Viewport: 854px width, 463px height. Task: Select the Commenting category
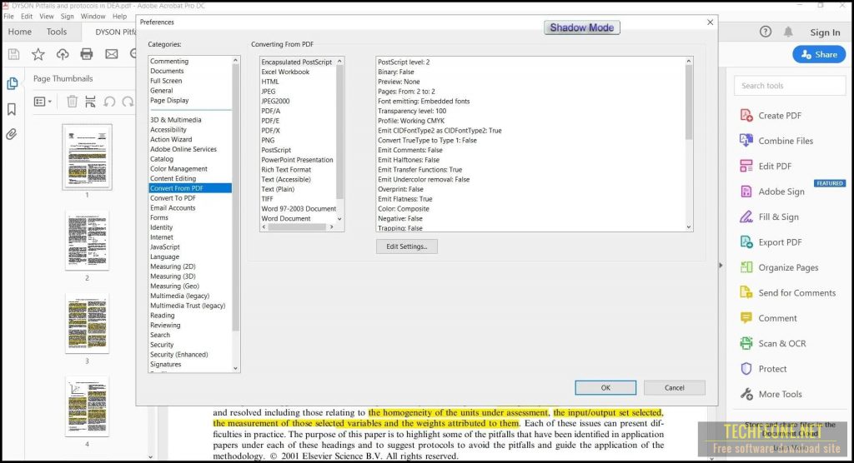pos(169,62)
